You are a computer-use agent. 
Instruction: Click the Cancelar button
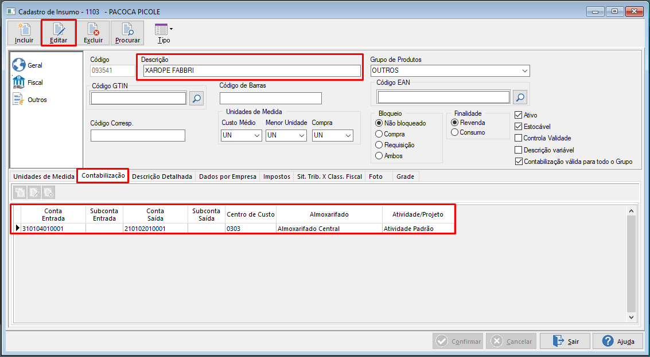(x=512, y=342)
